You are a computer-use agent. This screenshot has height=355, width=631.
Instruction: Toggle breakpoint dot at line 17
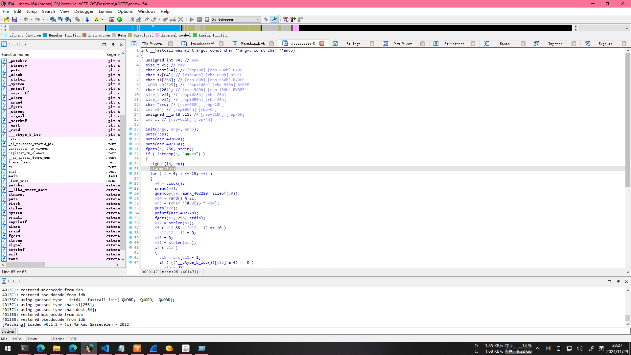point(130,129)
